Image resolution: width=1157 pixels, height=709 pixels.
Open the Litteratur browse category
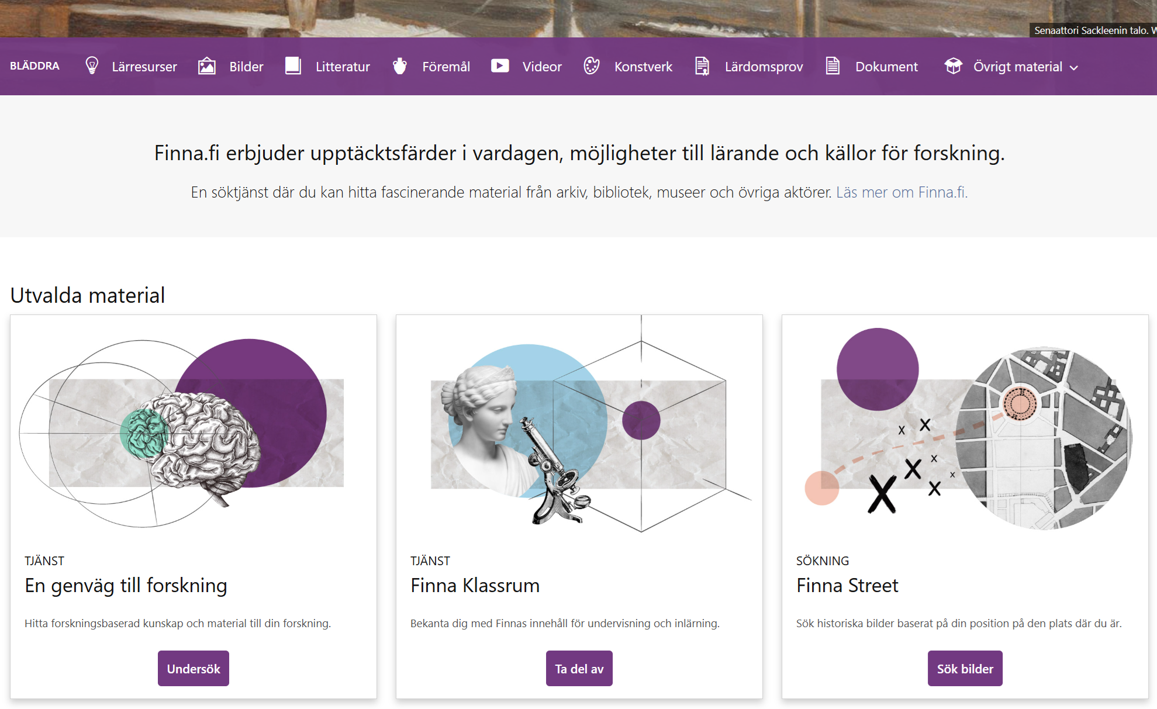pyautogui.click(x=343, y=67)
